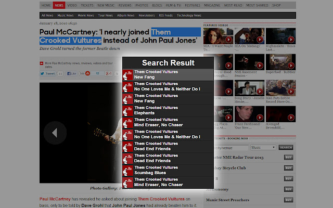The height and width of the screenshot is (208, 333).
Task: Select the Elephants search result
Action: click(168, 111)
